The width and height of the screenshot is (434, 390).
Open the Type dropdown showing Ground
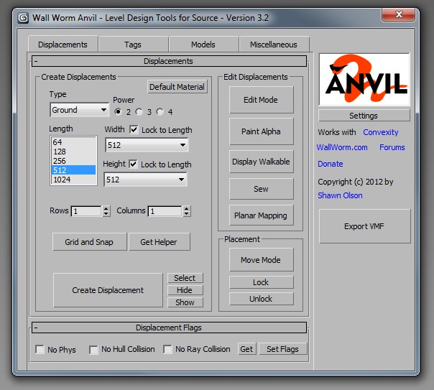[x=80, y=110]
